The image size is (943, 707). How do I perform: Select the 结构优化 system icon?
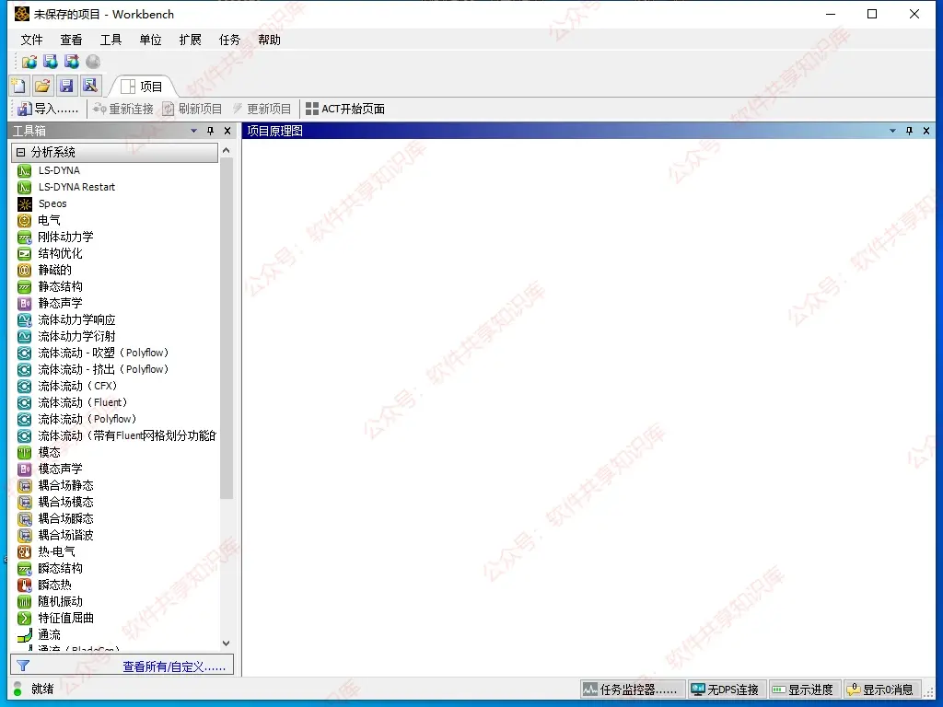click(24, 254)
